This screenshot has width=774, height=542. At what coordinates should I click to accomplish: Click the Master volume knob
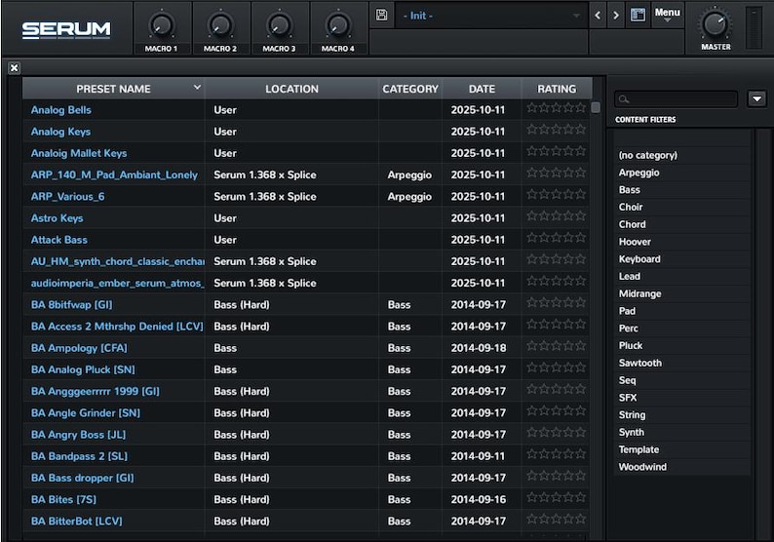(x=716, y=24)
